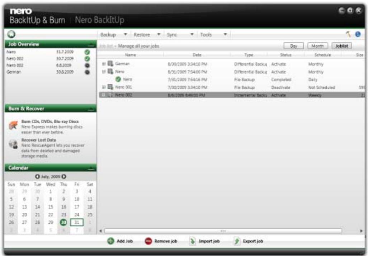The width and height of the screenshot is (368, 256).
Task: Sort job list by Date column
Action: 197,55
